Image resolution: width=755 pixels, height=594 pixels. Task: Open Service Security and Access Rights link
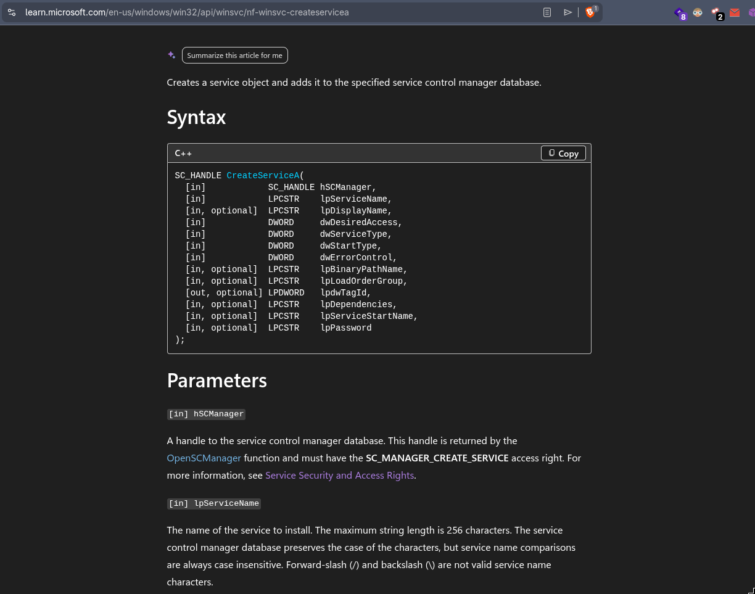(x=340, y=475)
